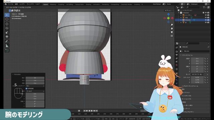Toggle the UVを生成 checkbox
Screen dimensions: 214x120
pyautogui.click(x=26, y=89)
